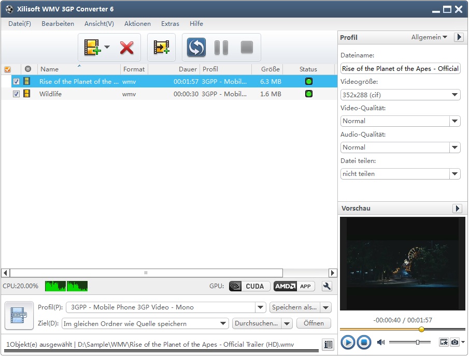Open the Add File dropdown arrow

click(107, 47)
